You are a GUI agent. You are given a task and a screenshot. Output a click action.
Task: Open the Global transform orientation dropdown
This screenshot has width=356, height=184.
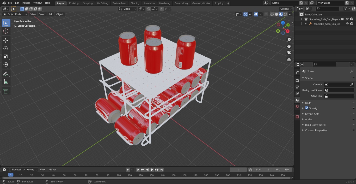point(128,9)
